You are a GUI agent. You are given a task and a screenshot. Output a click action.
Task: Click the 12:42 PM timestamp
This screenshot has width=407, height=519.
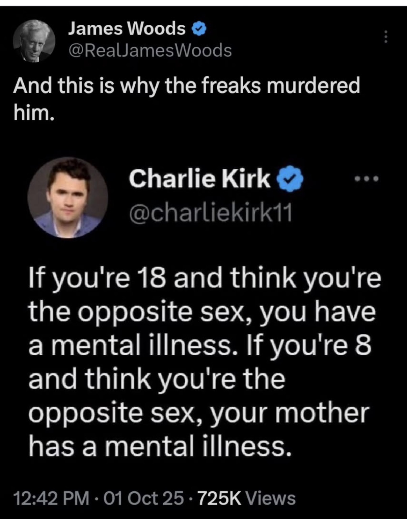(x=52, y=498)
